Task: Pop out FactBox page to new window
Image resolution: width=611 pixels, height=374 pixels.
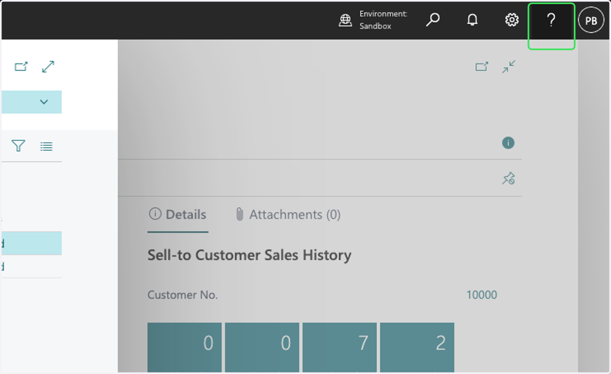Action: point(482,67)
